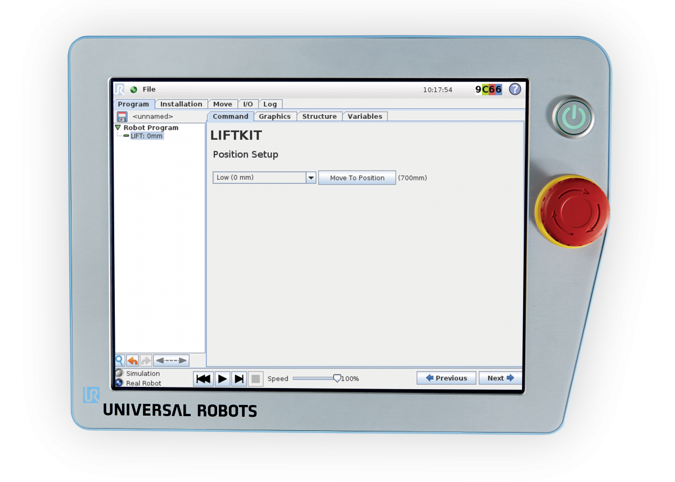Click the Next navigation button
Viewport: 675px width, 482px height.
click(x=501, y=378)
